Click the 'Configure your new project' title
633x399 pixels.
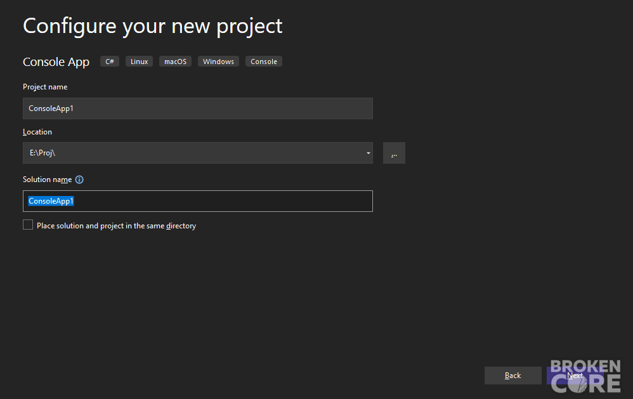[153, 27]
